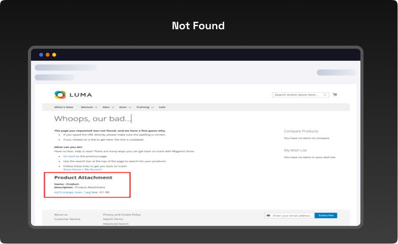Click the yellow window dot

point(54,55)
